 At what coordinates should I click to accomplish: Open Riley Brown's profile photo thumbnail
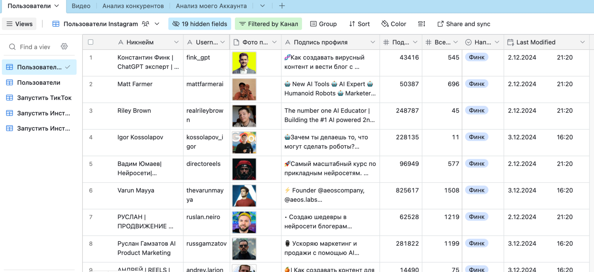tap(244, 116)
